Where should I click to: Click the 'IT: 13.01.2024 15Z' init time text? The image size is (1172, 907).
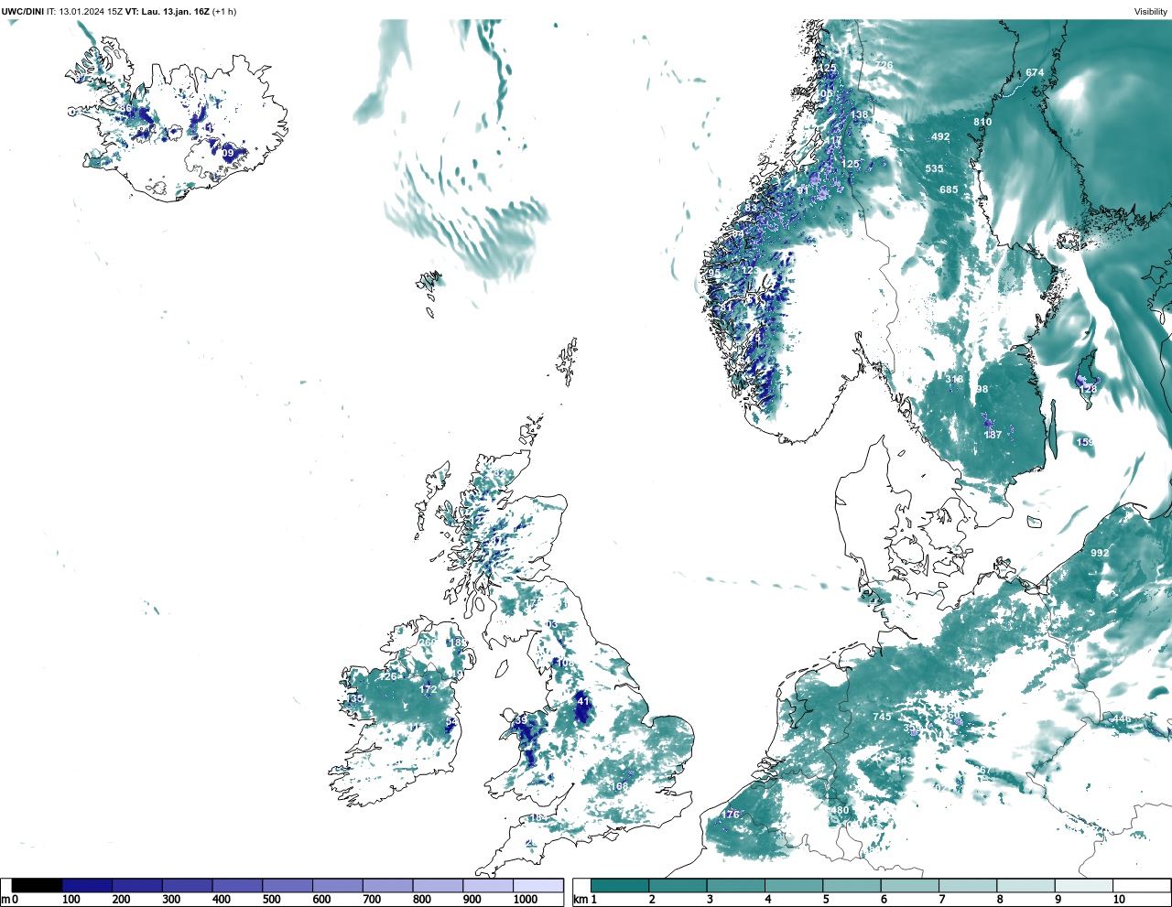click(x=85, y=12)
